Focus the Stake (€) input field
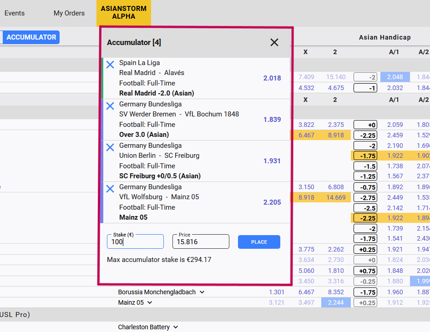 [x=135, y=241]
